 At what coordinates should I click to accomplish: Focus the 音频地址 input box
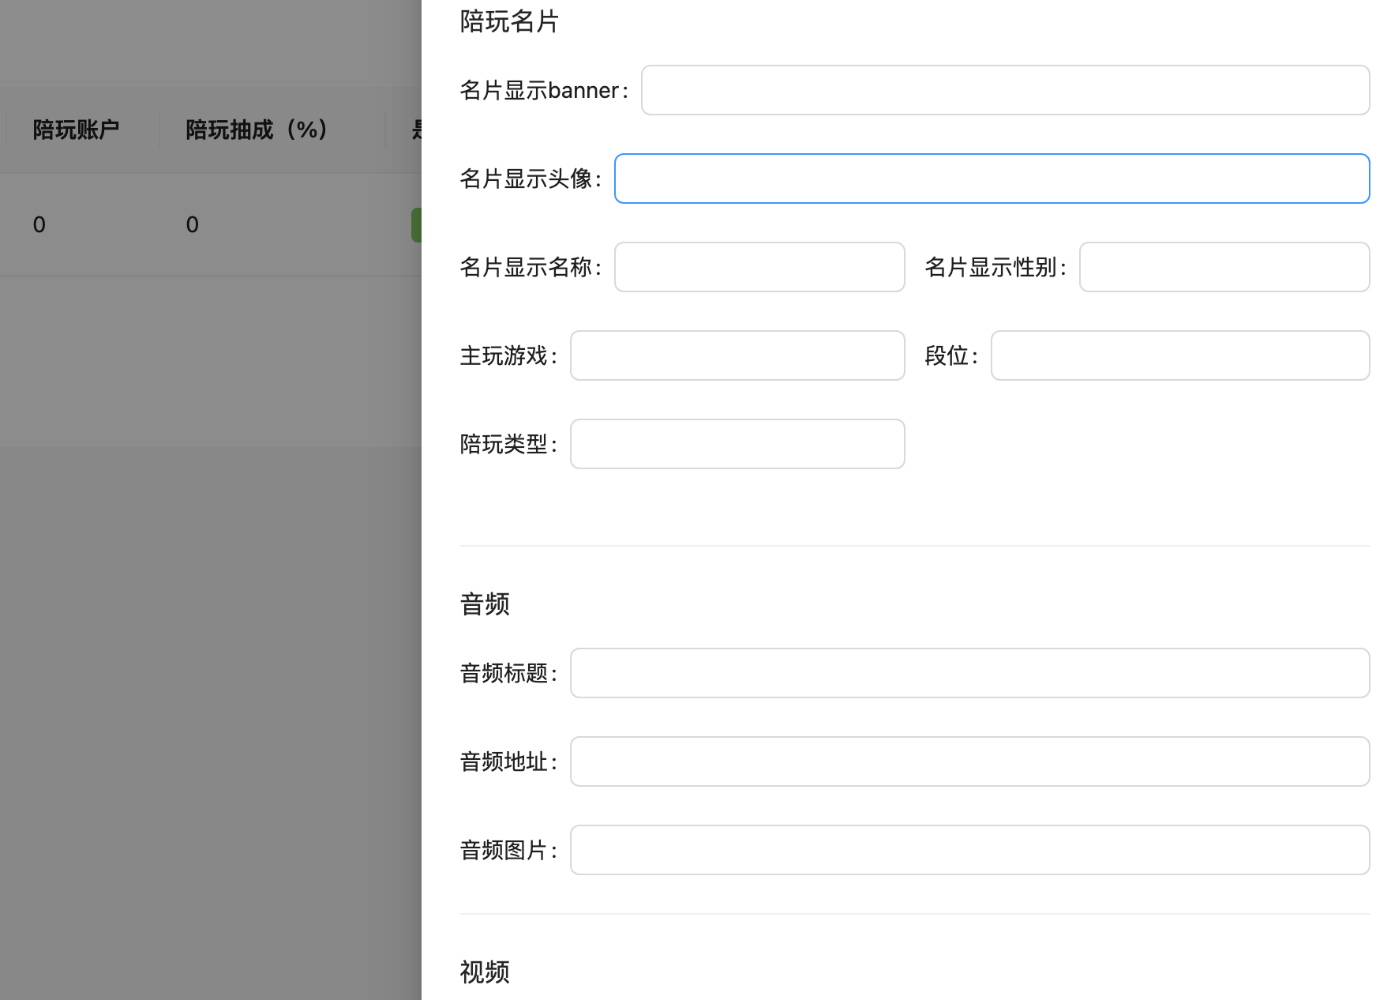tap(969, 761)
